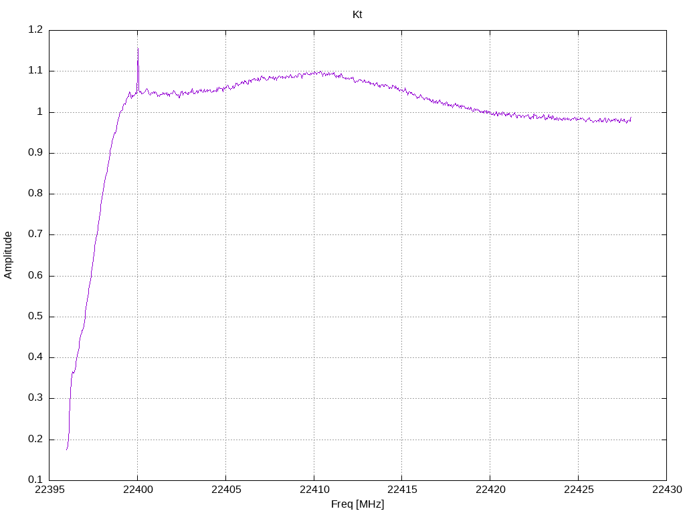Click the x-axis tick label 22400

point(138,490)
